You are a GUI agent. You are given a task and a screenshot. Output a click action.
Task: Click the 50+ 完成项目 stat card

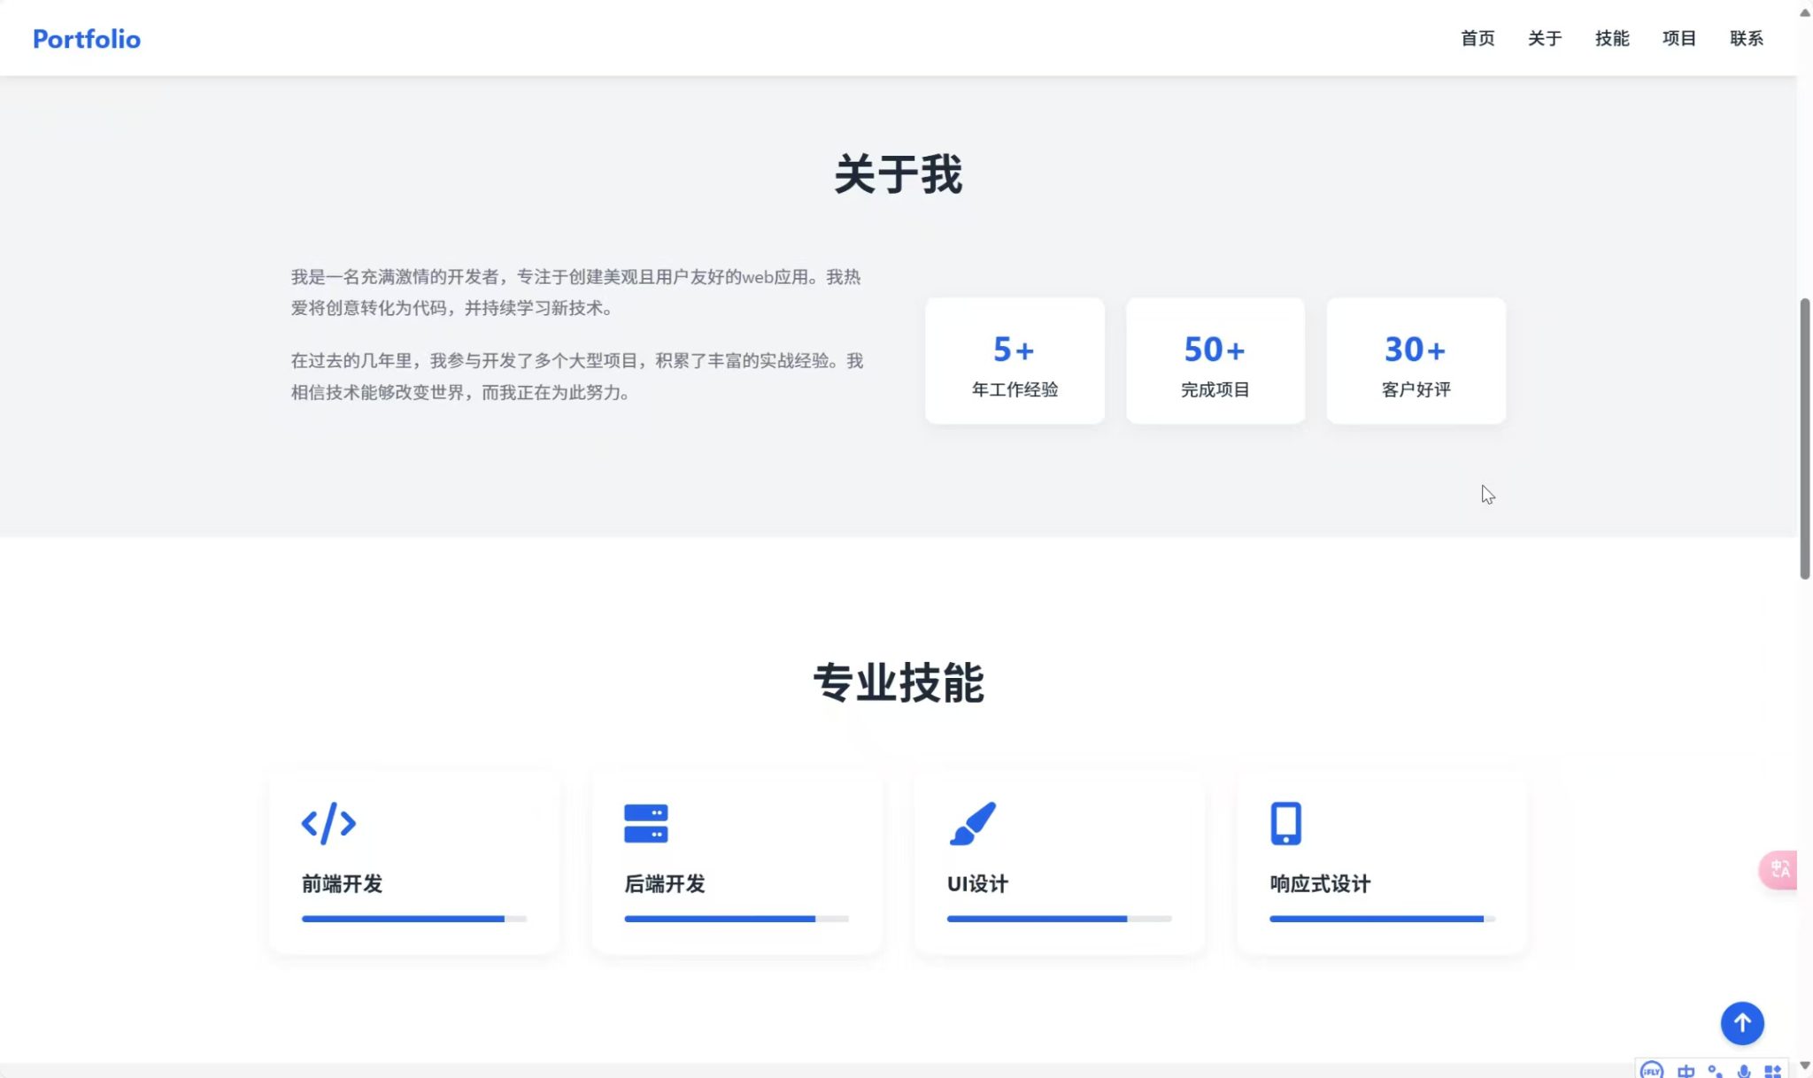tap(1215, 361)
